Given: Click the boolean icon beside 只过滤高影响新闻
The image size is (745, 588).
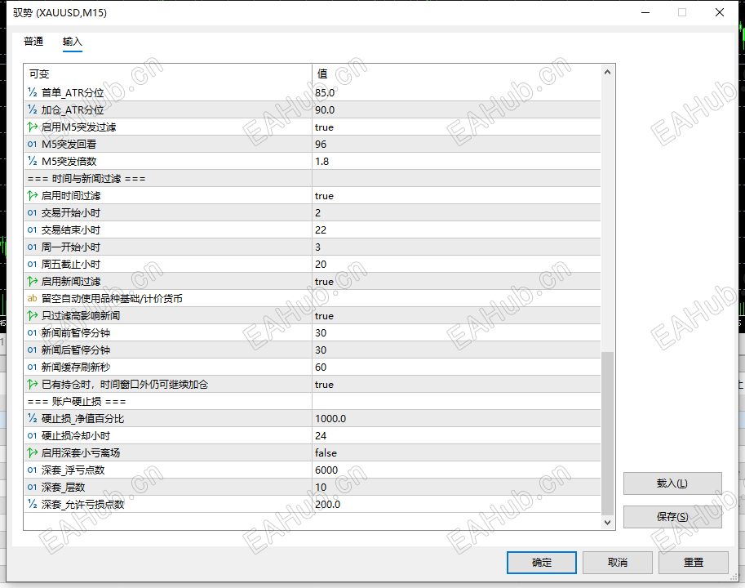Looking at the screenshot, I should [33, 315].
